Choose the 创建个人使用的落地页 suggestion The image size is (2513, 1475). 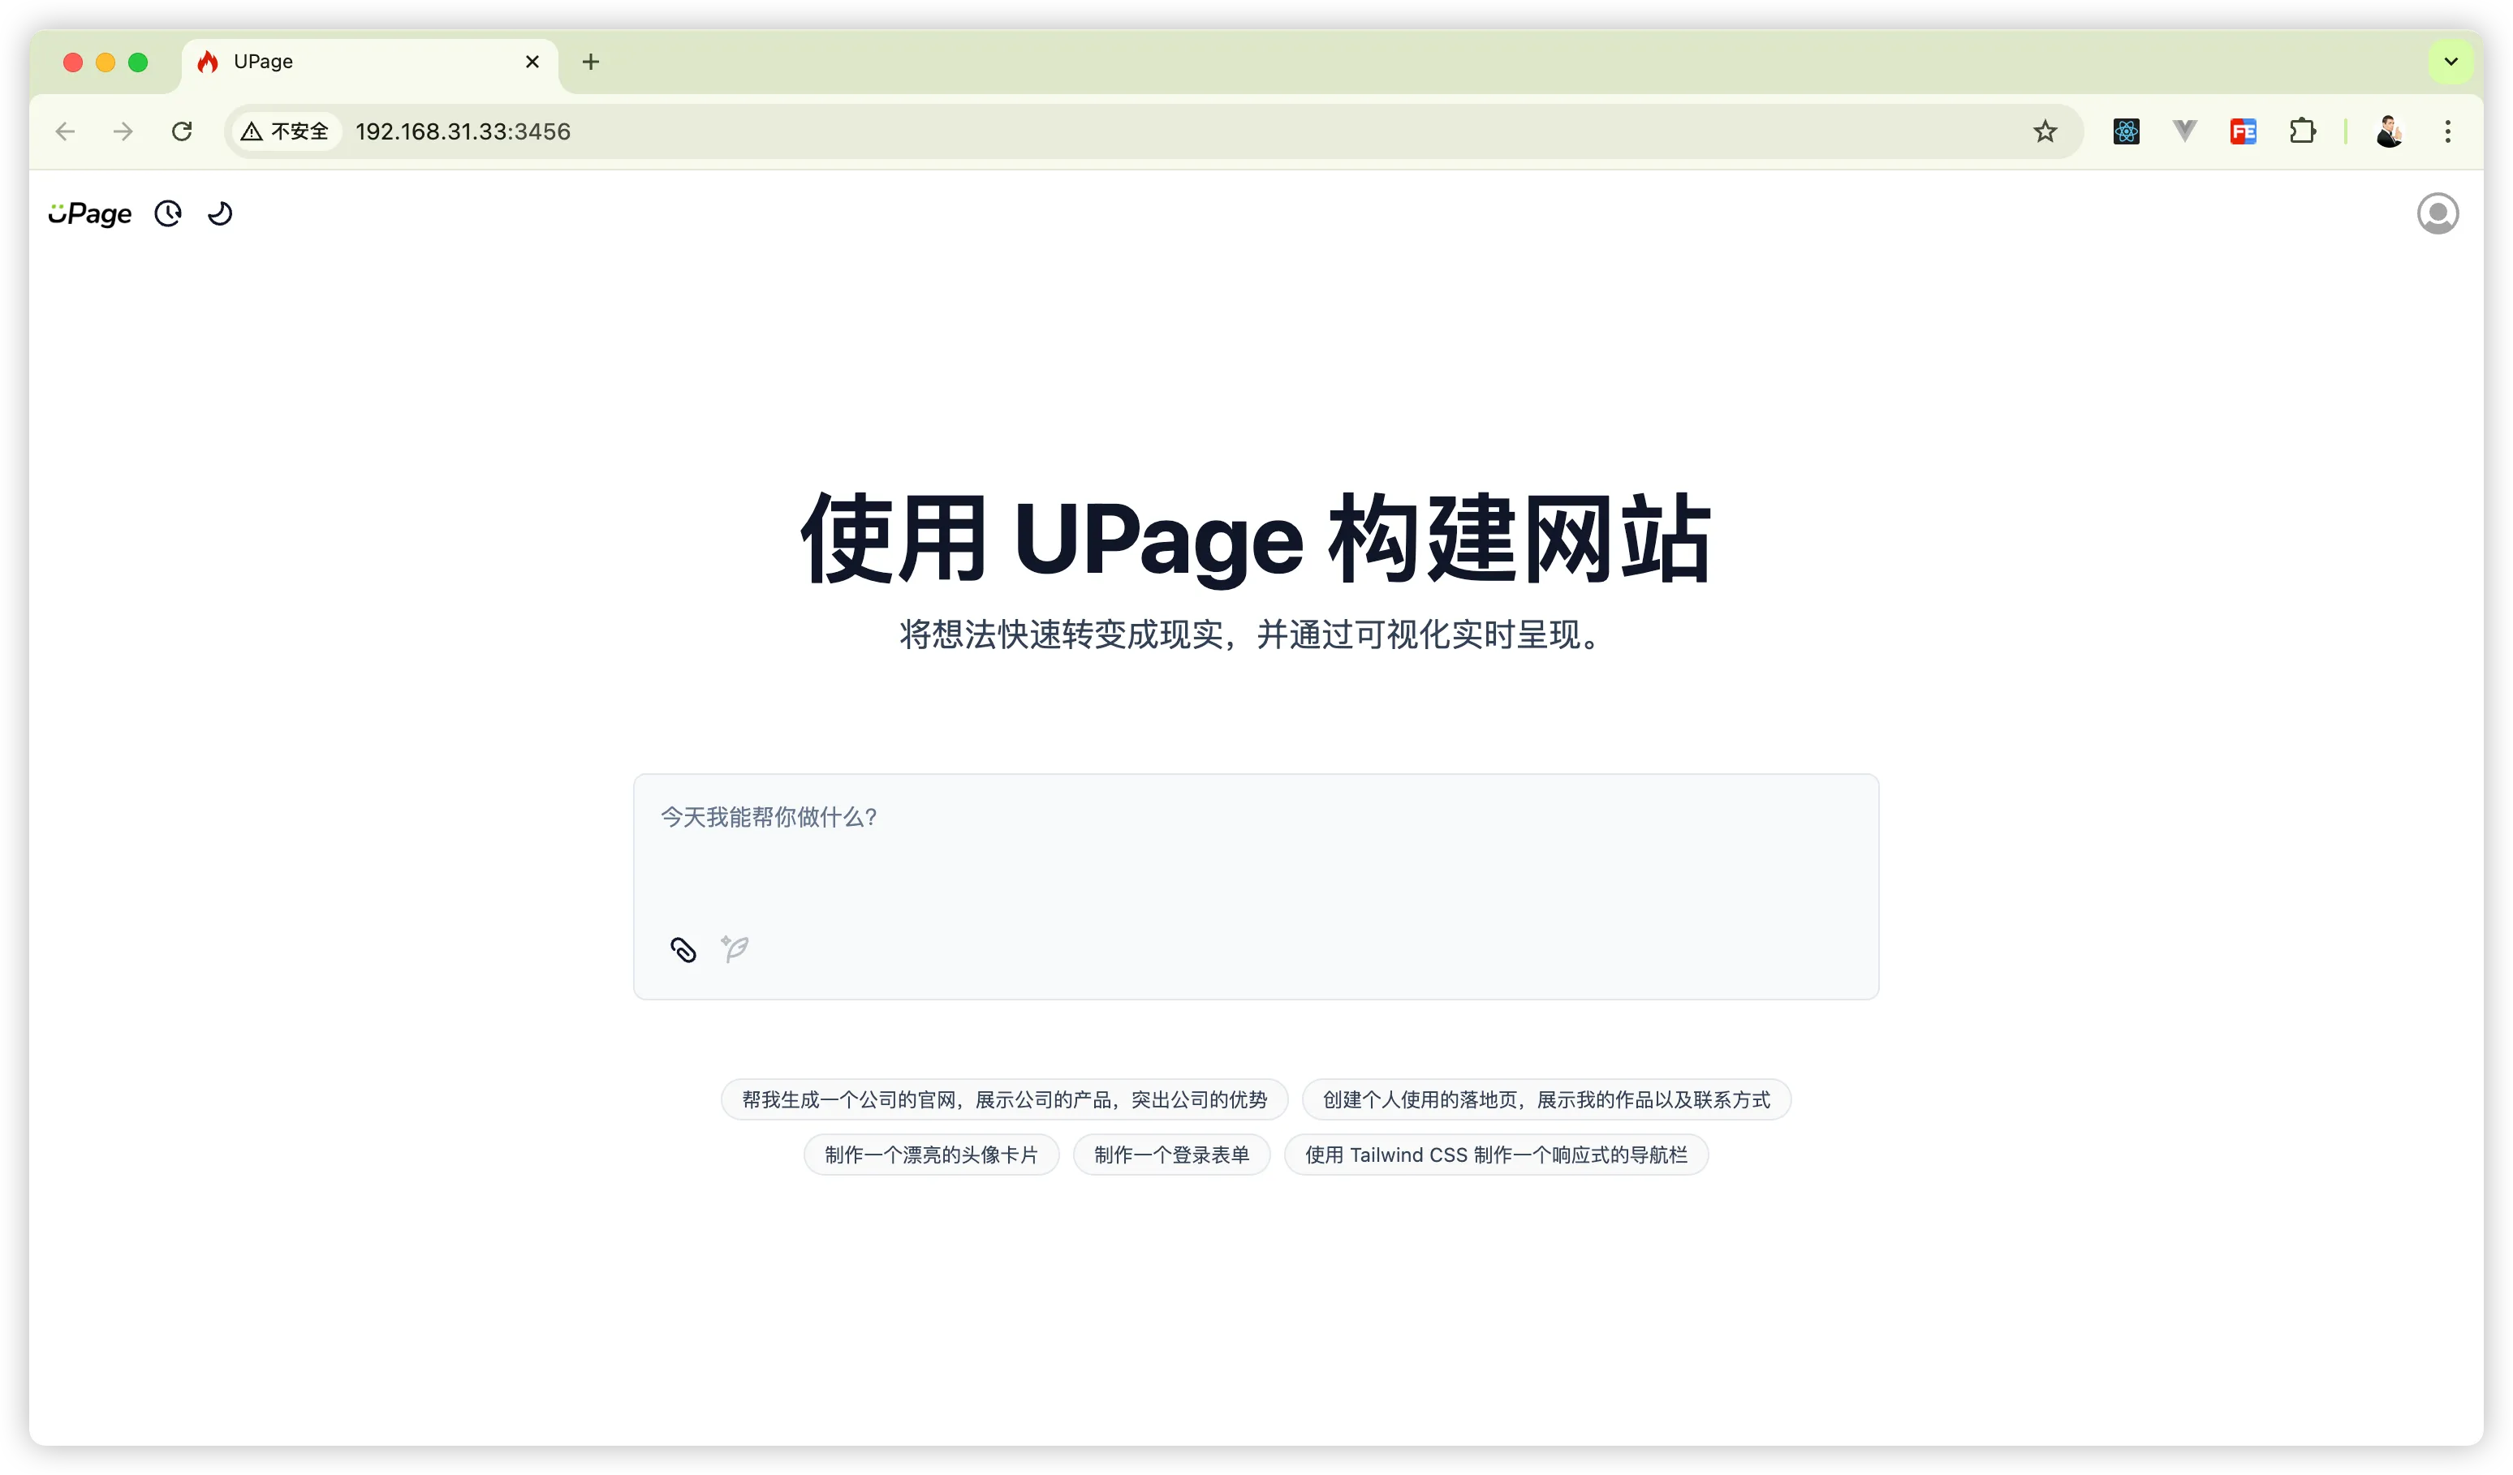tap(1545, 1099)
